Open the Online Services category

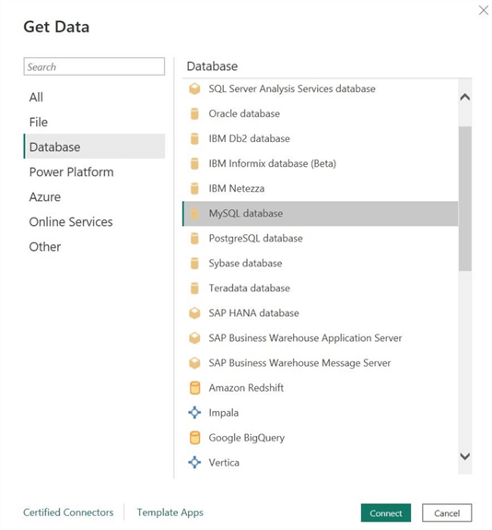coord(94,222)
